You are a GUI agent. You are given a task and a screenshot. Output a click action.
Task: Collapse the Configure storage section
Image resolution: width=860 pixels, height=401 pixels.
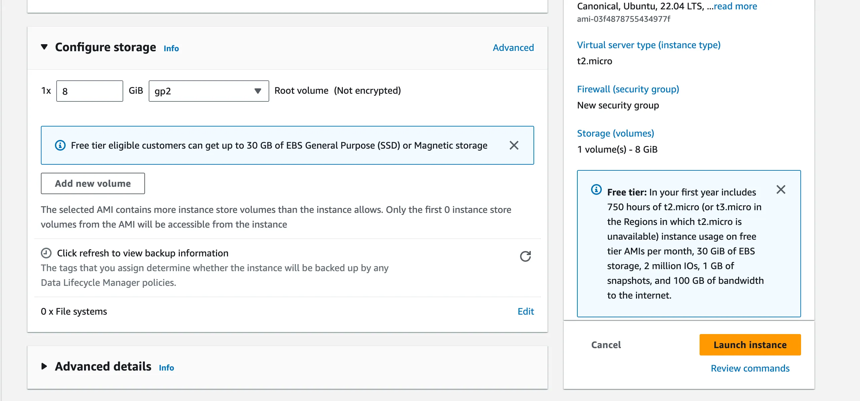44,47
